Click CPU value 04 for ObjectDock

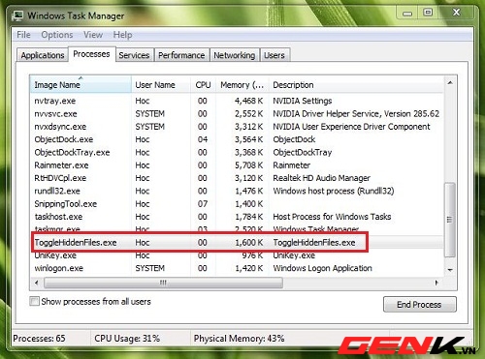point(203,139)
